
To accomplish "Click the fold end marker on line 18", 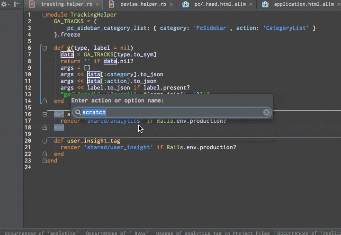I will click(x=45, y=127).
